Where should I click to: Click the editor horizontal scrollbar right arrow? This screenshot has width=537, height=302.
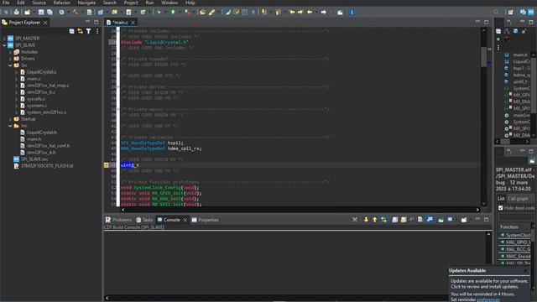point(477,210)
